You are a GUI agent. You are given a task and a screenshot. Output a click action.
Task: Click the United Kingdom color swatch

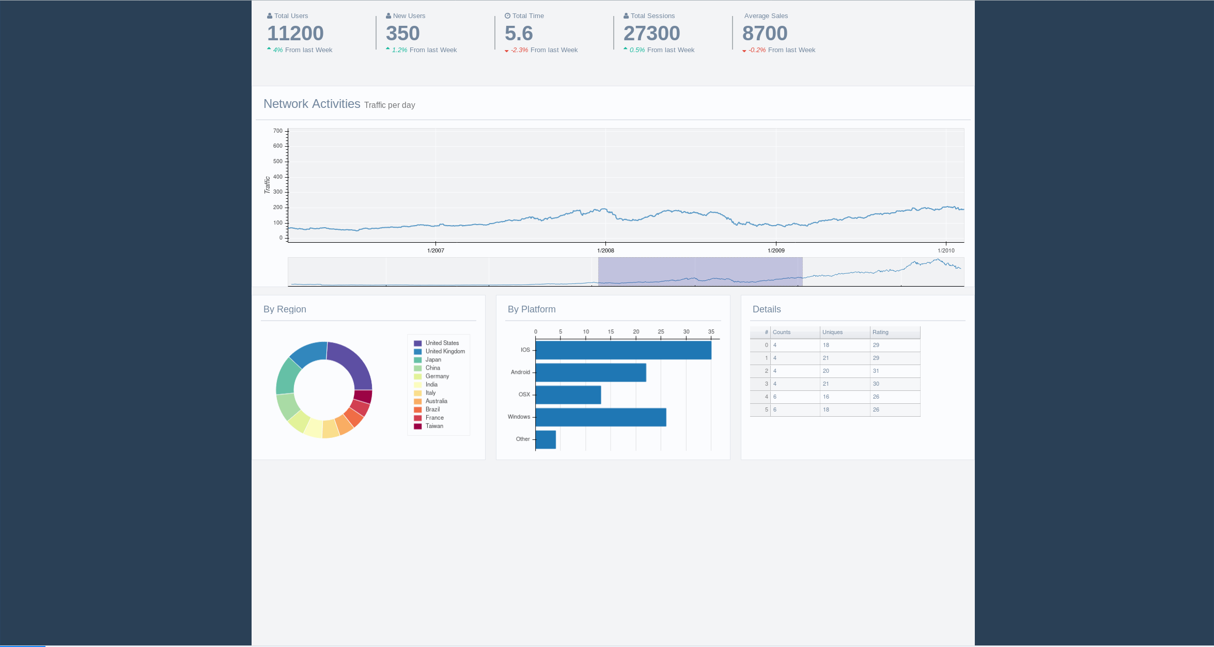point(417,351)
